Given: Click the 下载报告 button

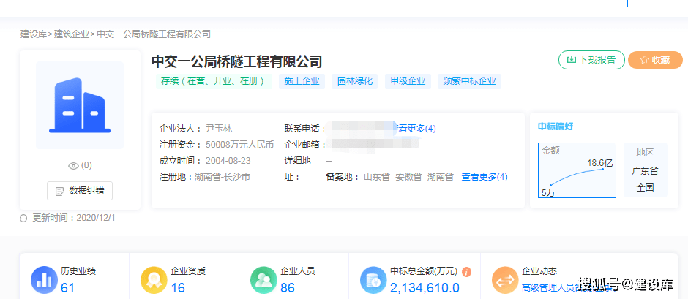Looking at the screenshot, I should pos(591,60).
